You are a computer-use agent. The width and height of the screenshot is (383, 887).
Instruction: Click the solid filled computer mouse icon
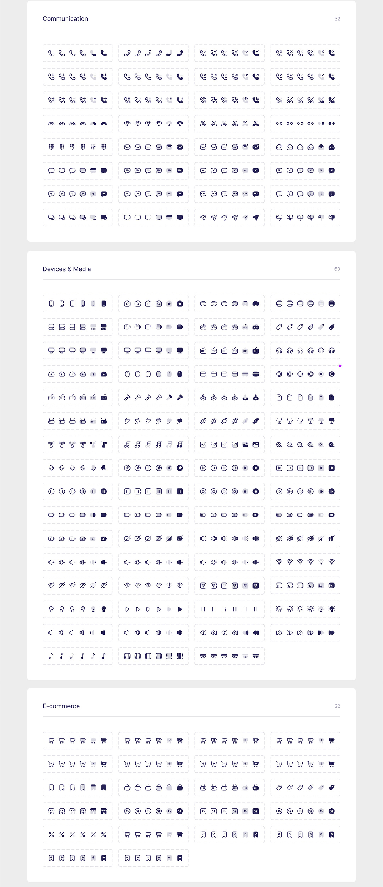coord(180,374)
